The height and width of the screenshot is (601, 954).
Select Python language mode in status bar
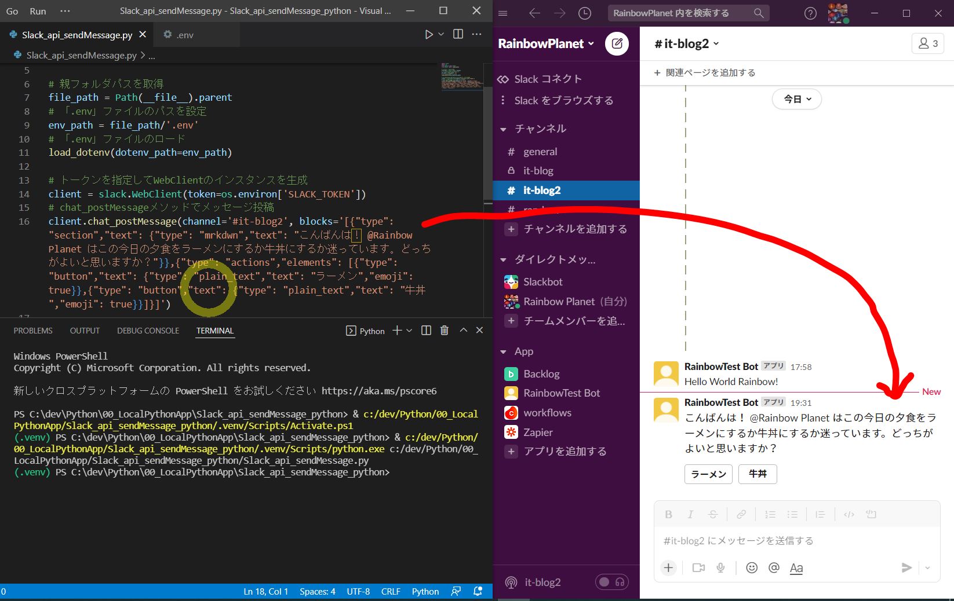click(425, 591)
